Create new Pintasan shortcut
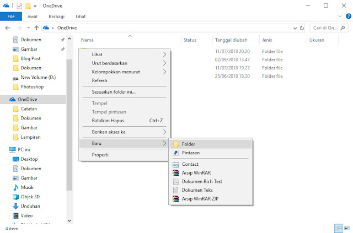 click(x=211, y=153)
